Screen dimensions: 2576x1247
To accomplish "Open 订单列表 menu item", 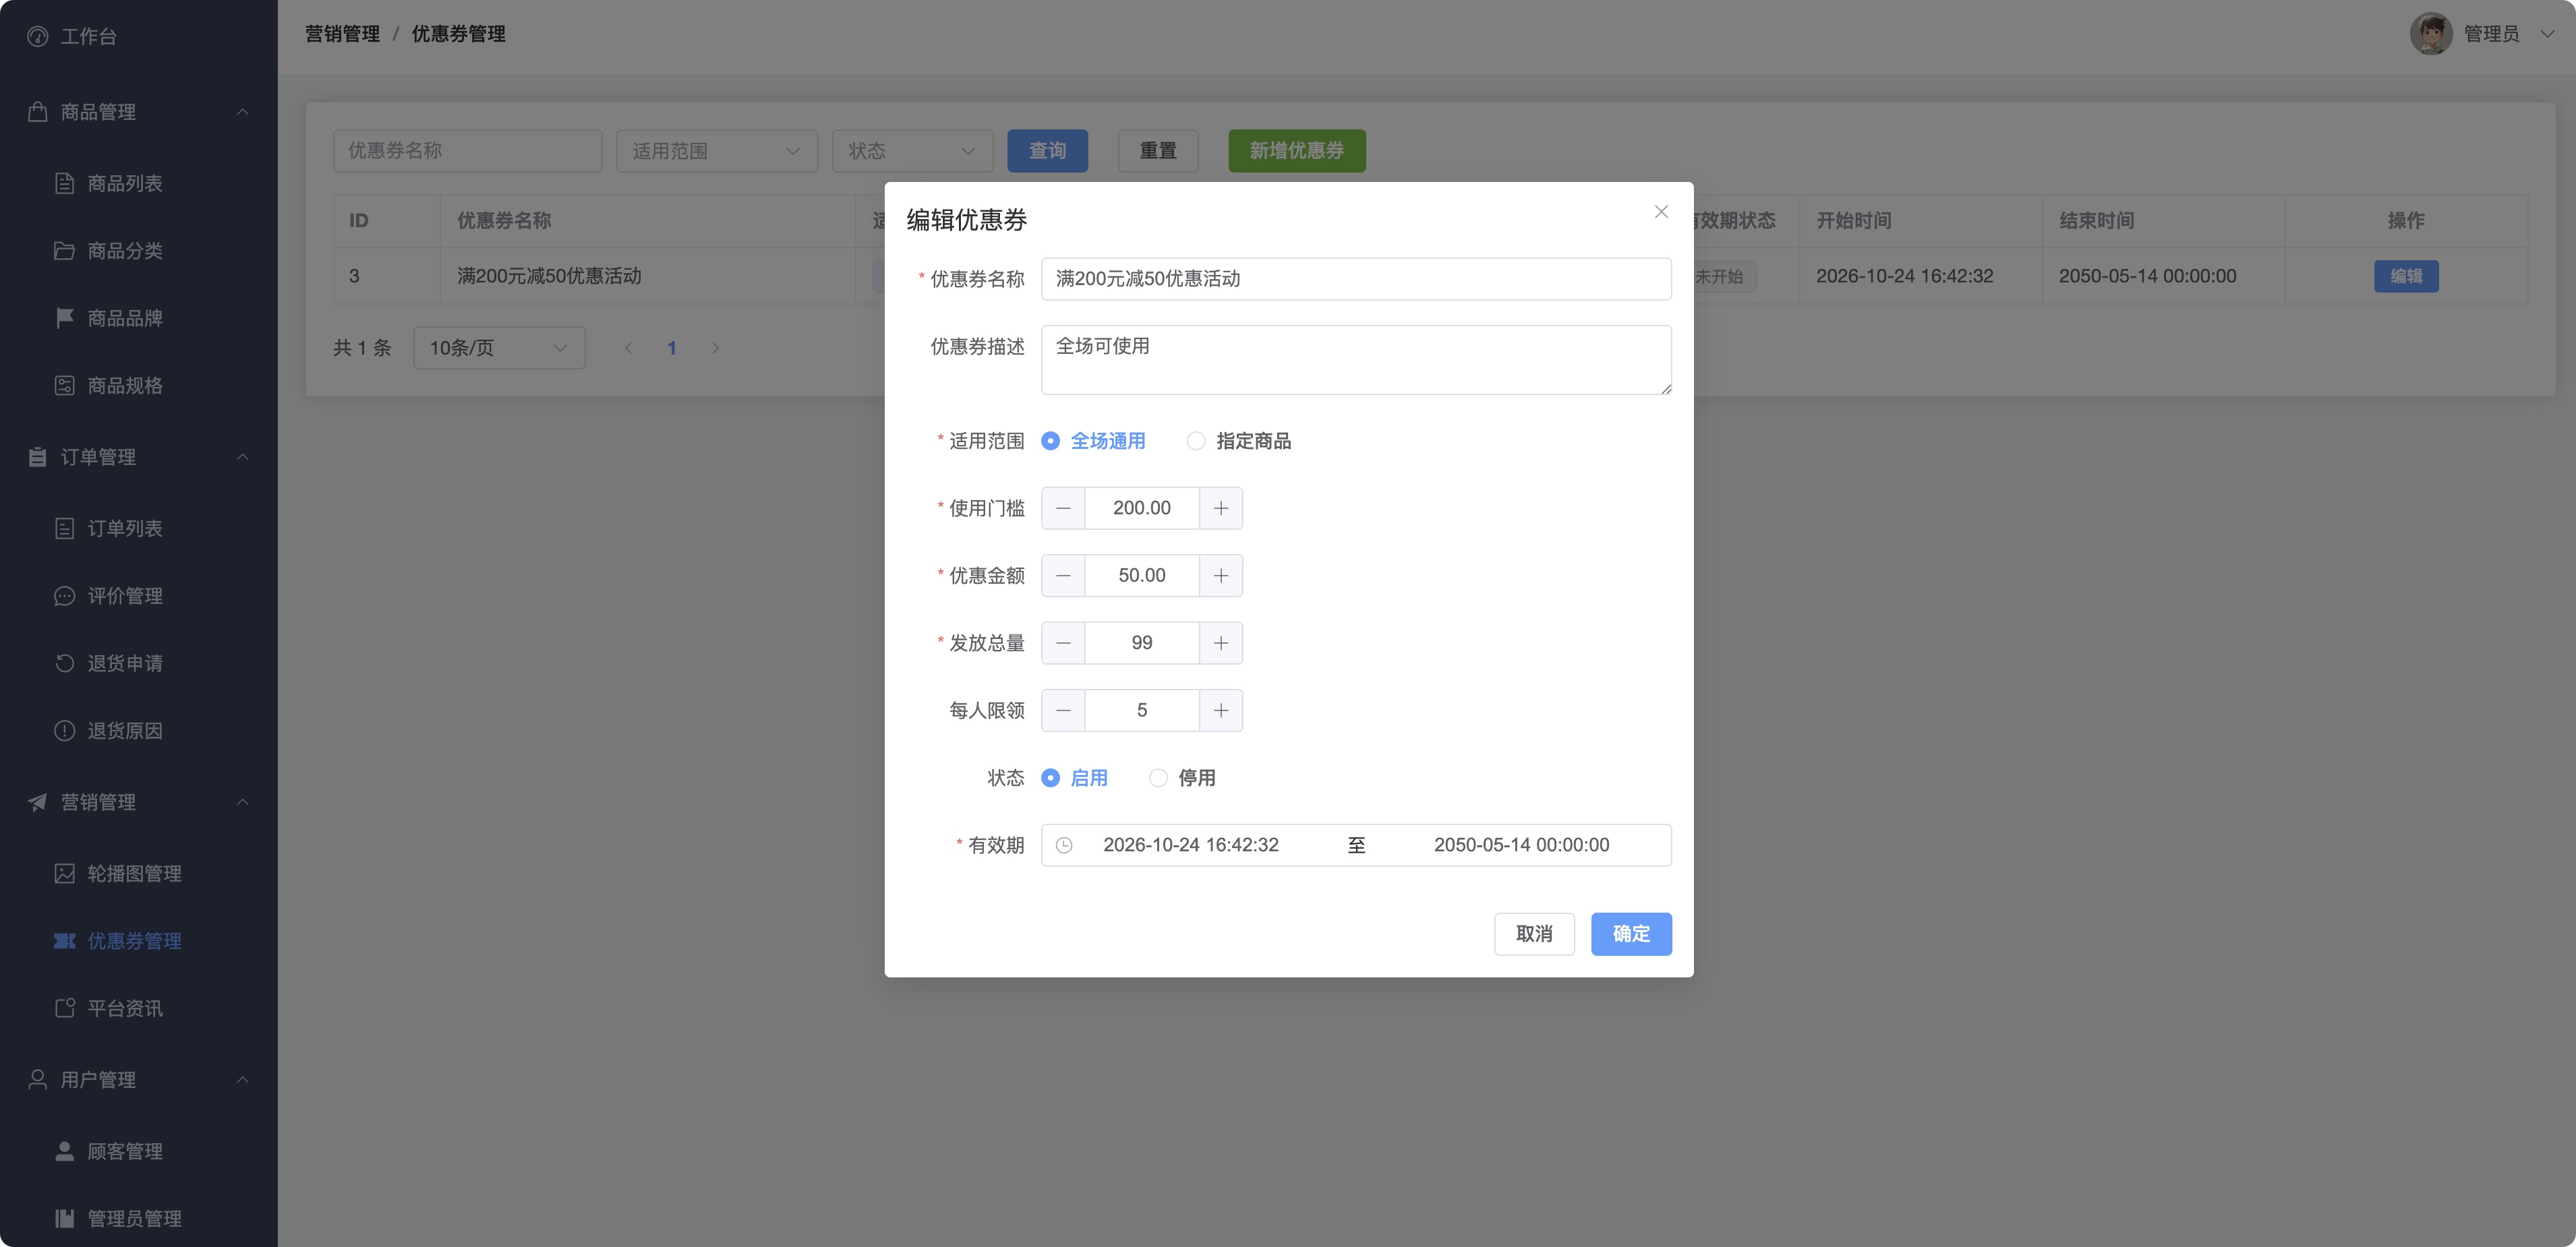I will [139, 528].
